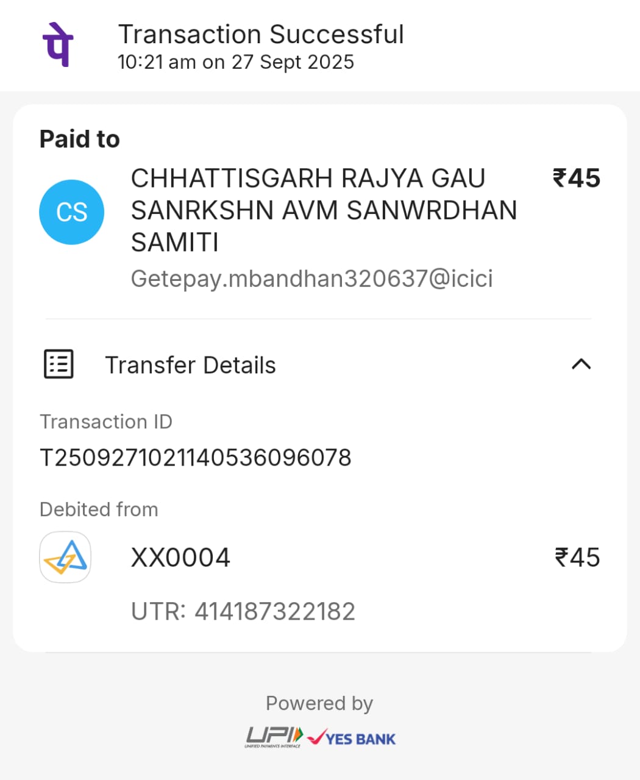Click the Transfer Details list icon
640x780 pixels.
pyautogui.click(x=59, y=364)
